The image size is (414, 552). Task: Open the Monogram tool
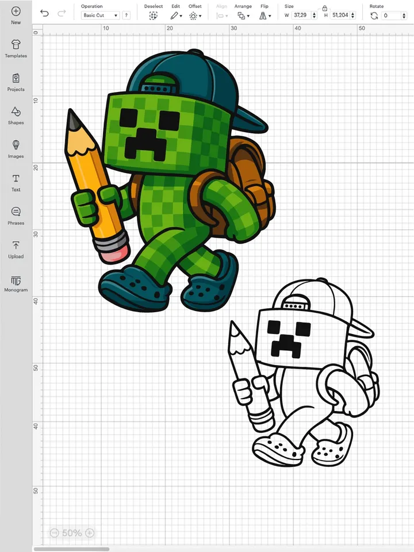pyautogui.click(x=16, y=281)
